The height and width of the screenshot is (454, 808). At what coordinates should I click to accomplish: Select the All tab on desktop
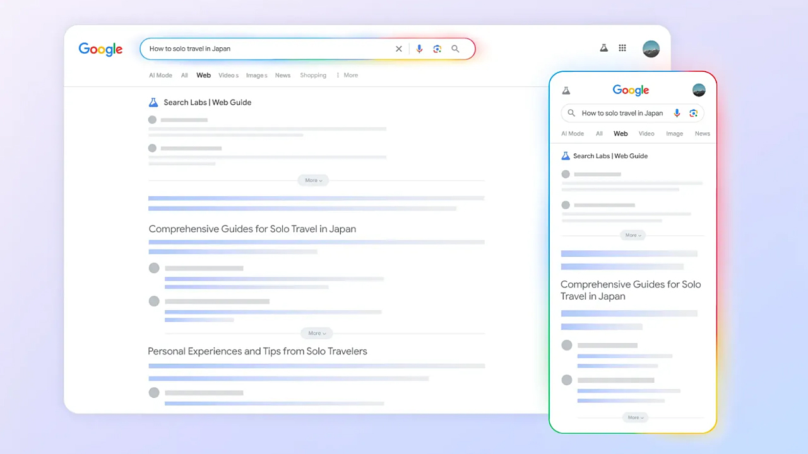pyautogui.click(x=184, y=75)
